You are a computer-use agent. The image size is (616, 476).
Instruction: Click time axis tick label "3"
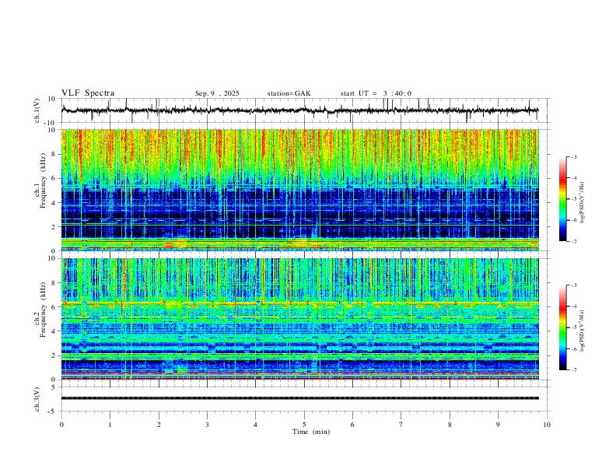[207, 425]
